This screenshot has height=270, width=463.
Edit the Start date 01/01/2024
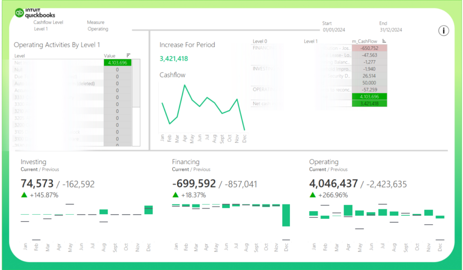coord(334,30)
